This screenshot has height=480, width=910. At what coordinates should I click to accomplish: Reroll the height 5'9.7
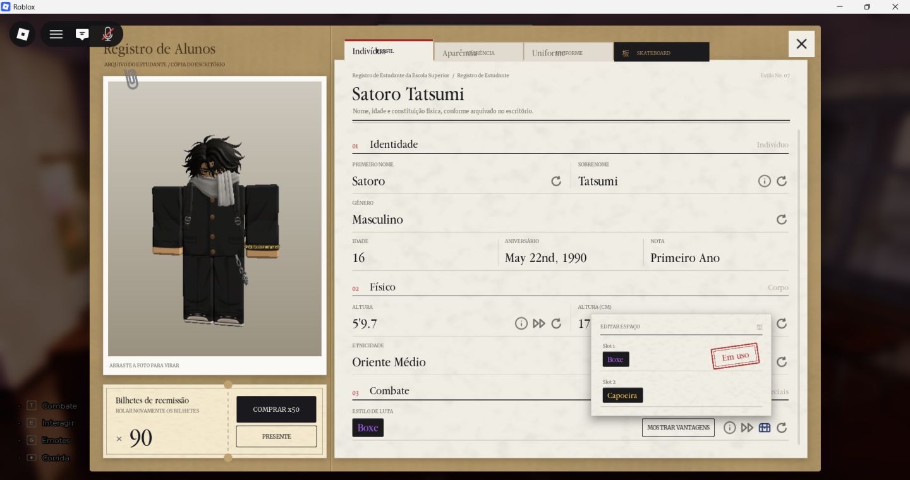[556, 323]
